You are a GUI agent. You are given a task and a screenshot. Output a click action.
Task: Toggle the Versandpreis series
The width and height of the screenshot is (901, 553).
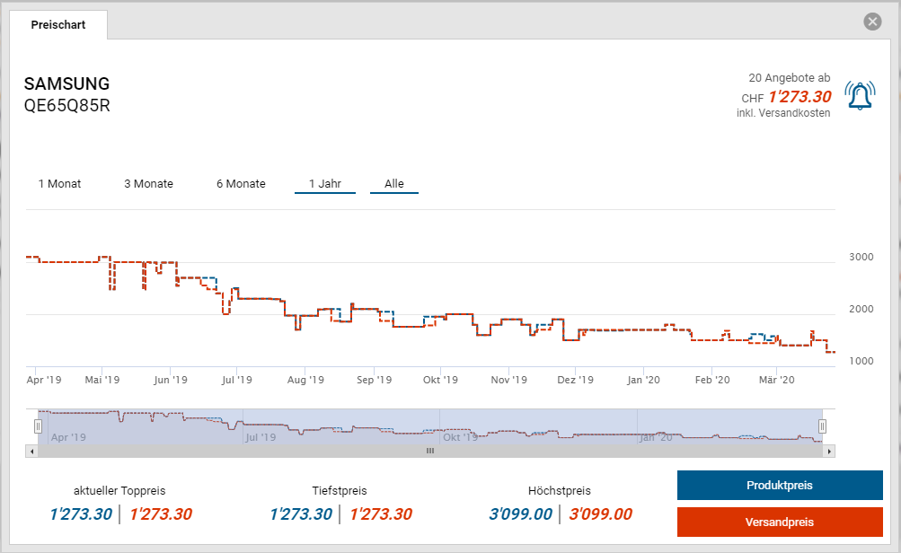coord(779,522)
